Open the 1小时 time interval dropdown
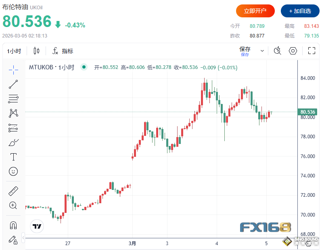This screenshot has width=322, height=250. tap(14, 51)
